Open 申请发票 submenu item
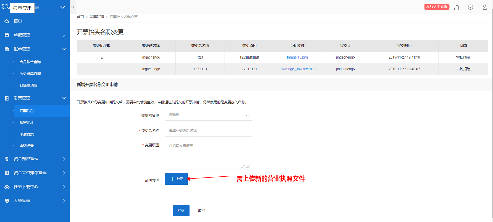 coord(27,134)
